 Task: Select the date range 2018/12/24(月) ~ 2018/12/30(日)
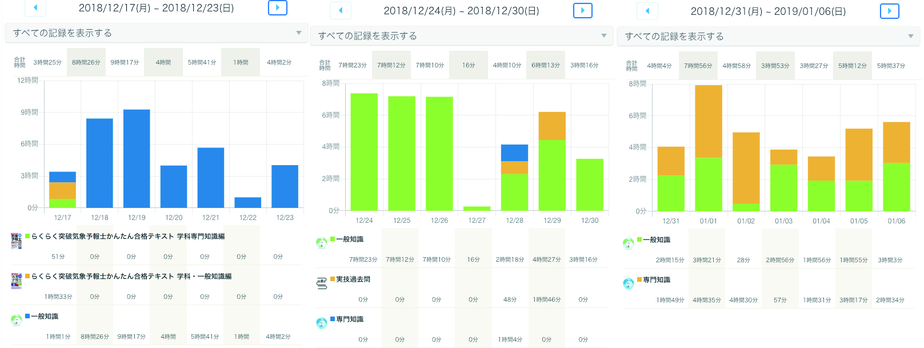(461, 11)
